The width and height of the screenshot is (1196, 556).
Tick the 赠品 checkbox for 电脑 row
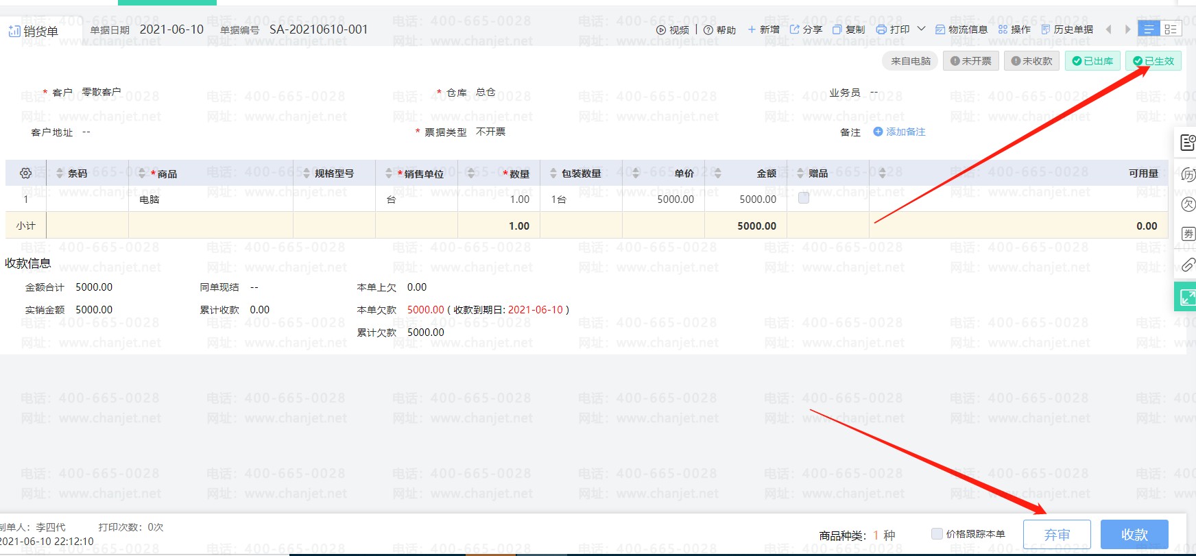[x=804, y=198]
